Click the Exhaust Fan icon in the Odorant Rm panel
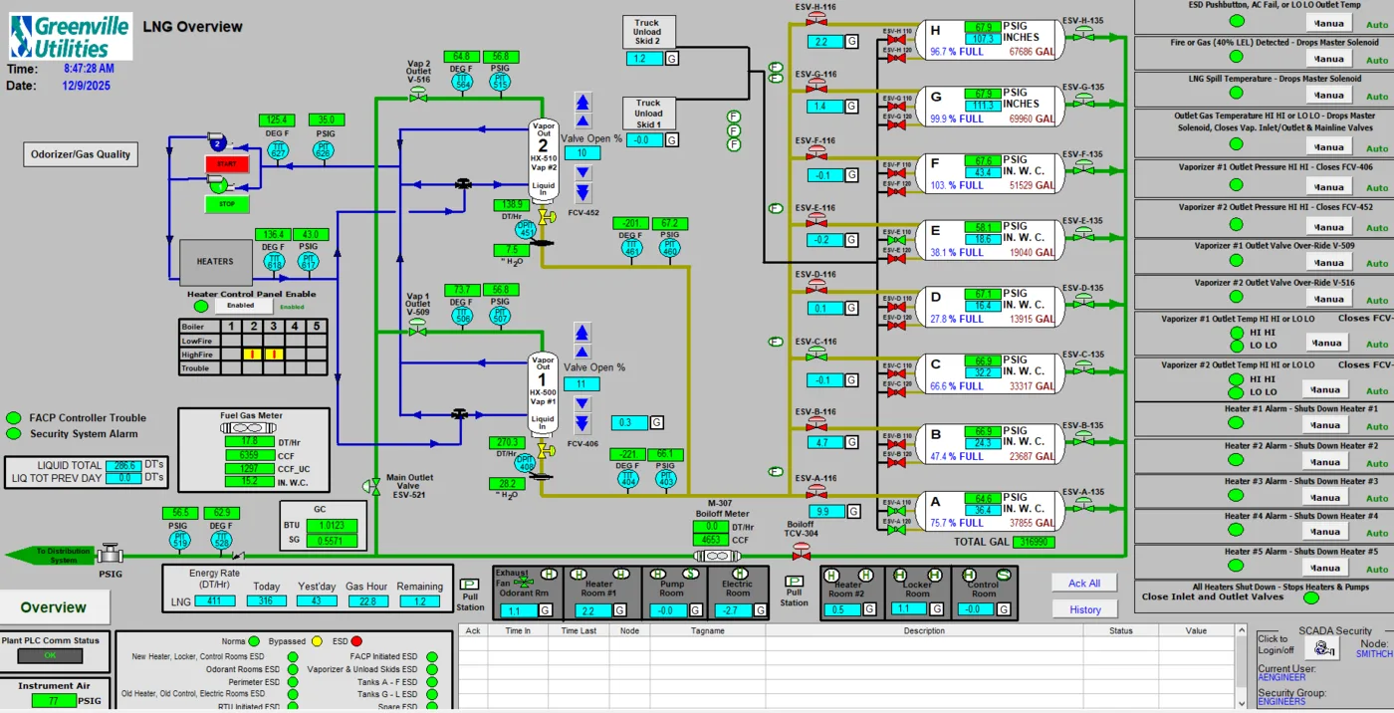 point(522,582)
